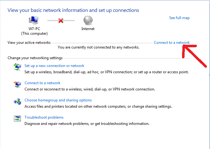Click the Set up new connection icon
210x149 pixels.
pos(17,67)
